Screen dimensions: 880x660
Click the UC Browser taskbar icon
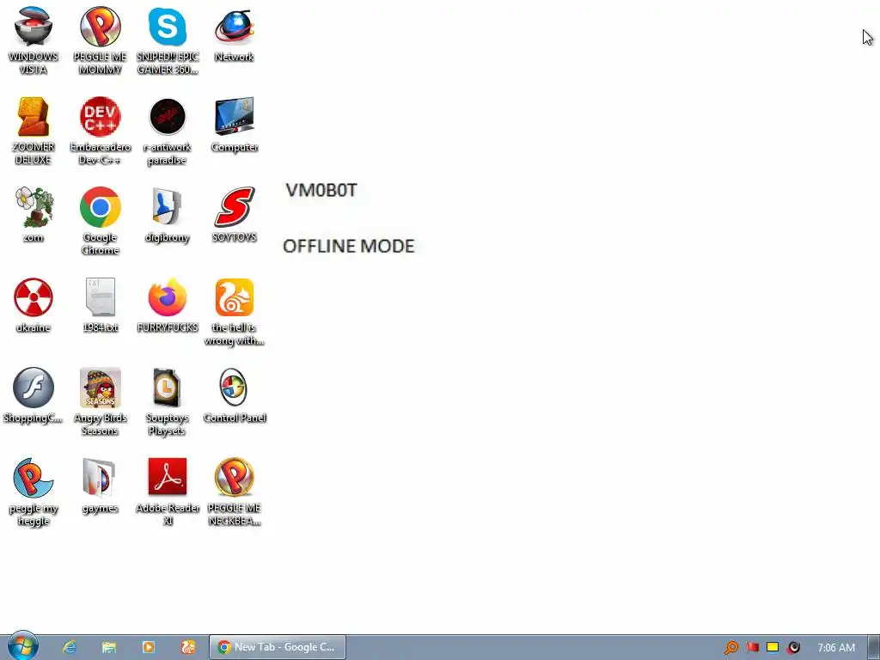[188, 647]
